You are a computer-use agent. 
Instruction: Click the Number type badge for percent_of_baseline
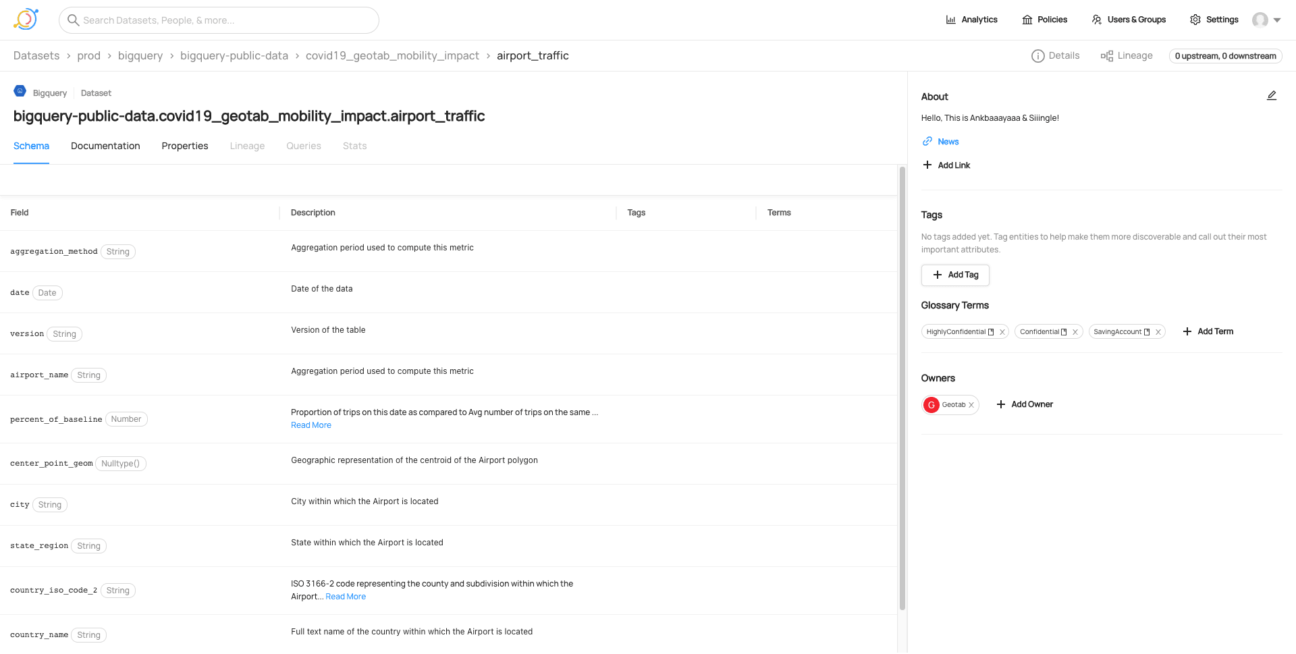[126, 419]
